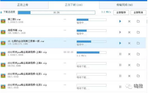
Task: Cancel the 泡妞书籍.zip download
Action: point(129,32)
